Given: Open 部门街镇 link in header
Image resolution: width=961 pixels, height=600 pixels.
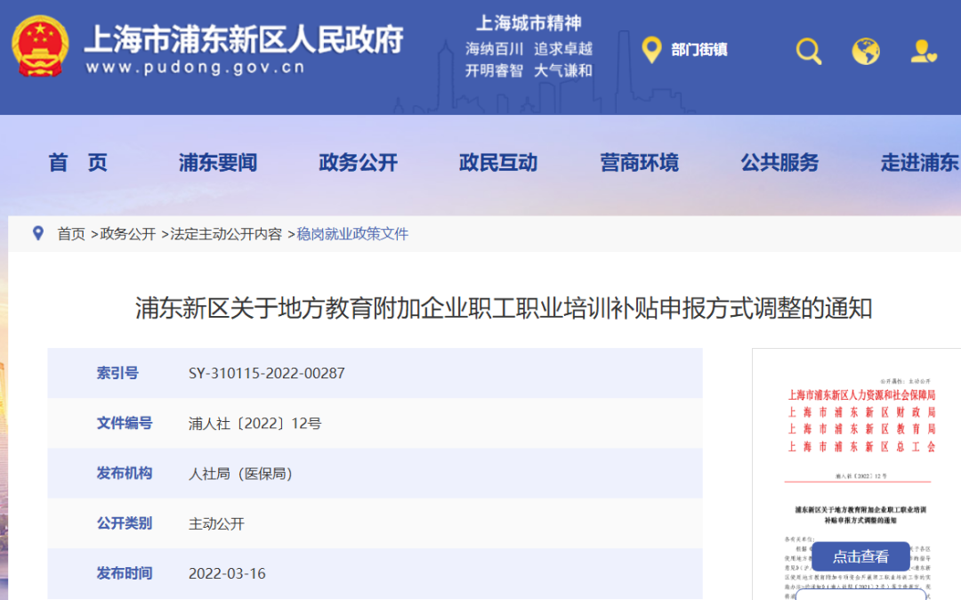Looking at the screenshot, I should point(699,50).
